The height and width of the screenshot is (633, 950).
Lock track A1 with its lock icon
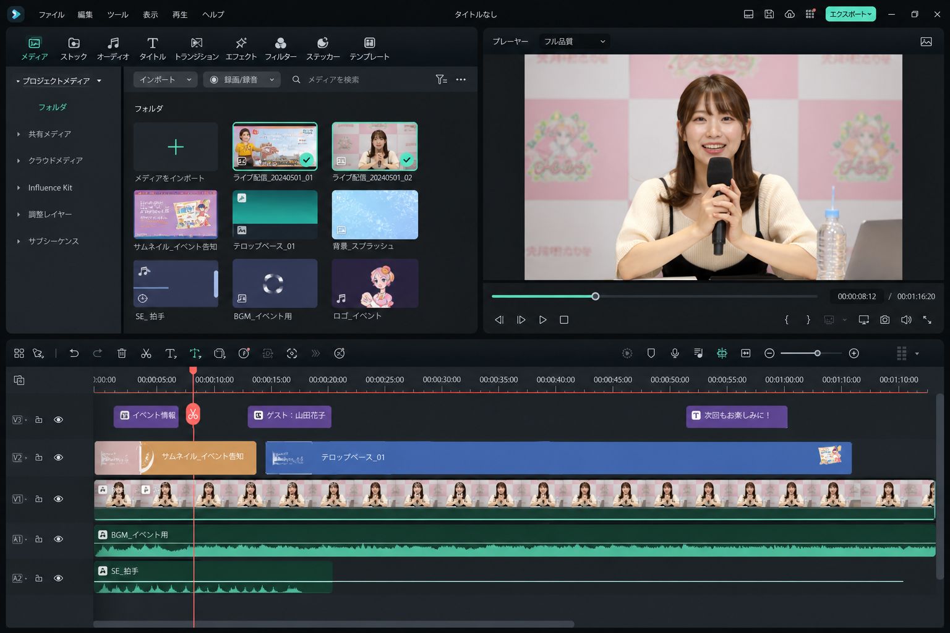[x=38, y=539]
